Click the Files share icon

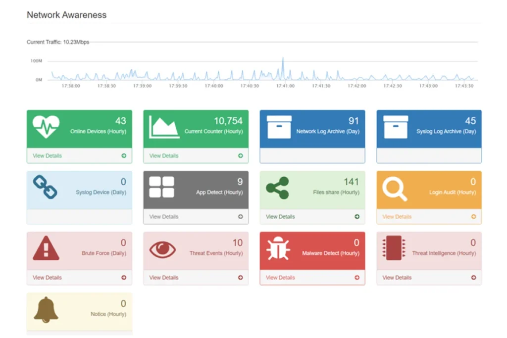(277, 188)
